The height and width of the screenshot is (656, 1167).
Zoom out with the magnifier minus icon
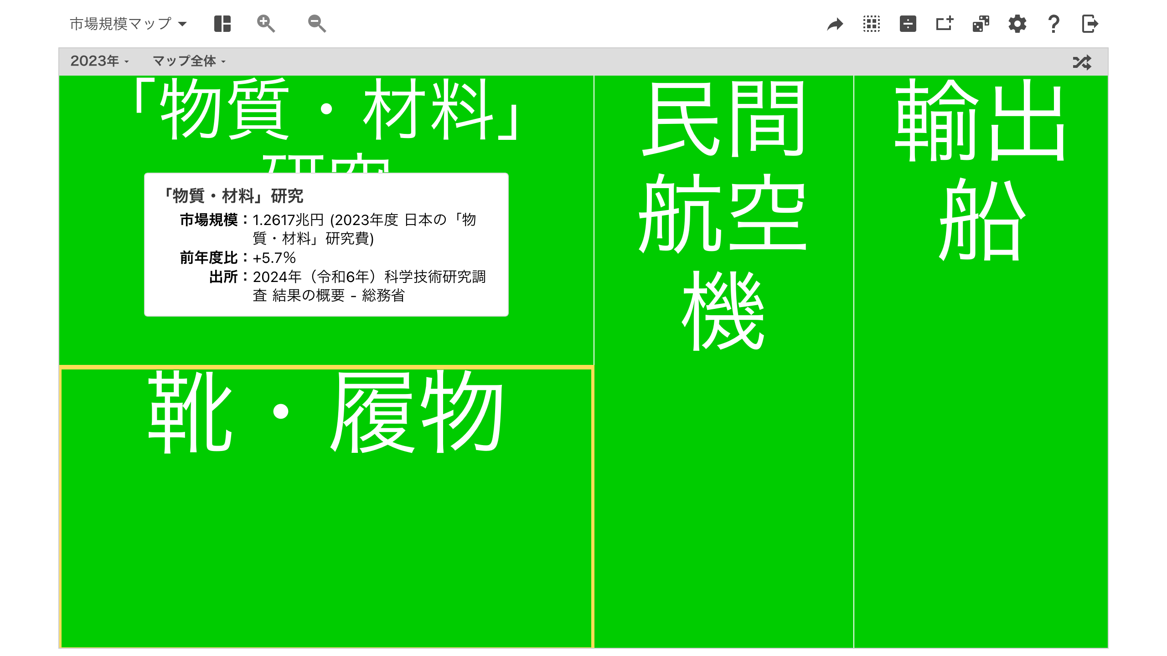pyautogui.click(x=317, y=24)
